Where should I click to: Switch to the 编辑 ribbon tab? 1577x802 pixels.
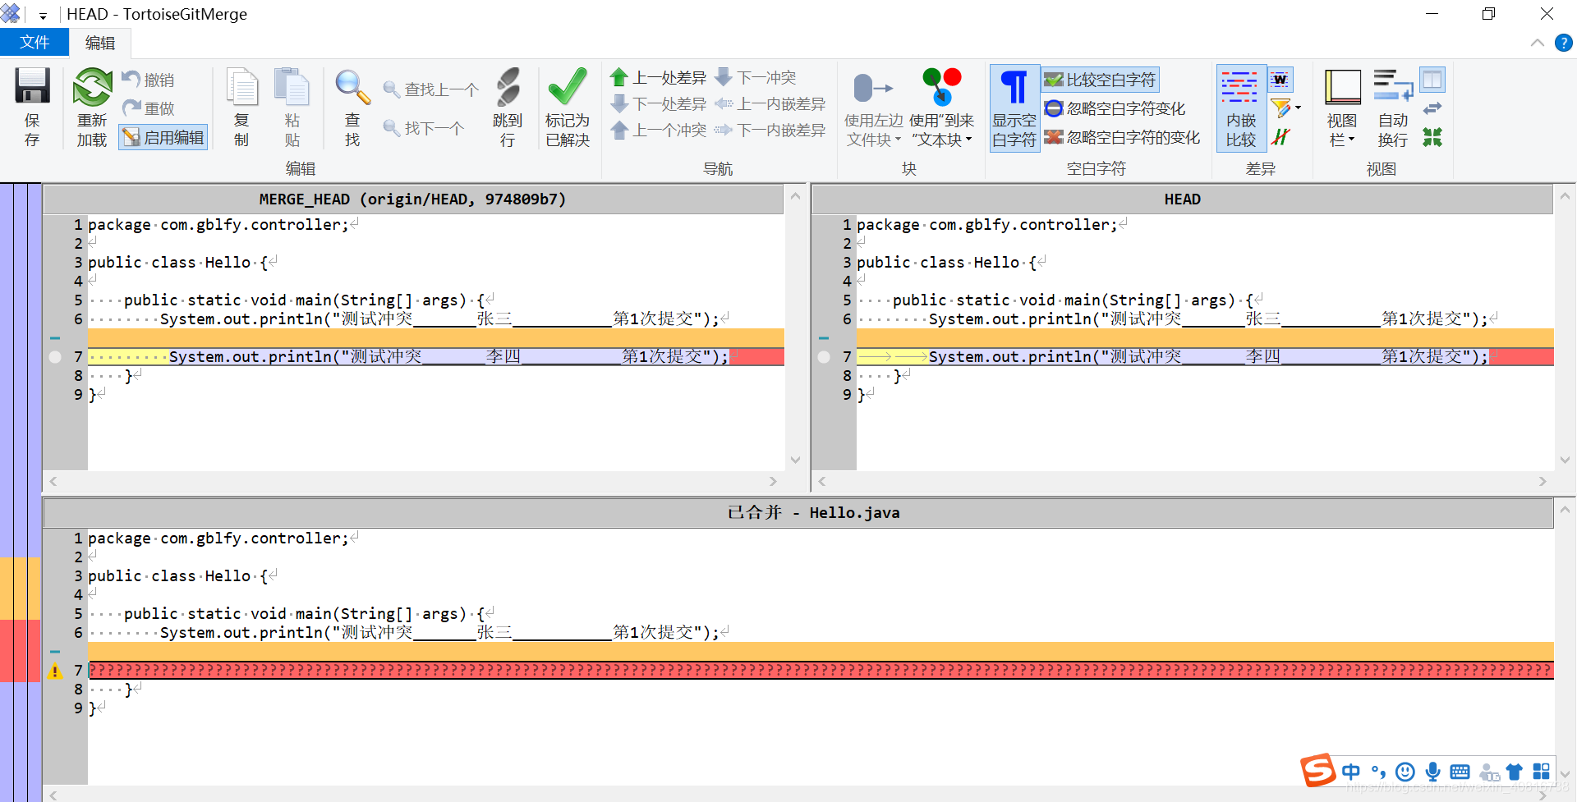tap(100, 43)
